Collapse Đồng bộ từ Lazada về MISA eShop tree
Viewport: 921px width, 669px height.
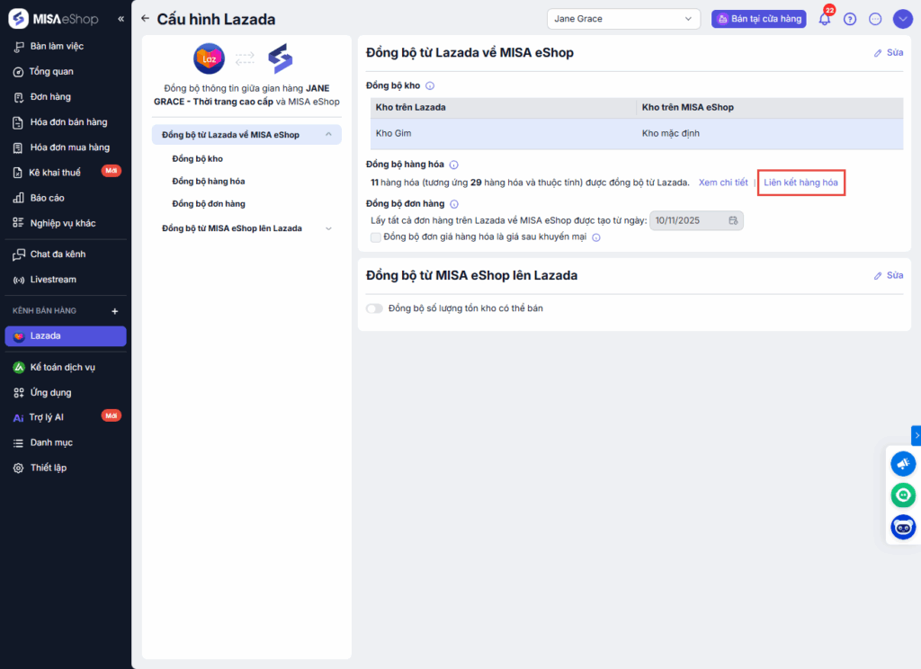[329, 135]
